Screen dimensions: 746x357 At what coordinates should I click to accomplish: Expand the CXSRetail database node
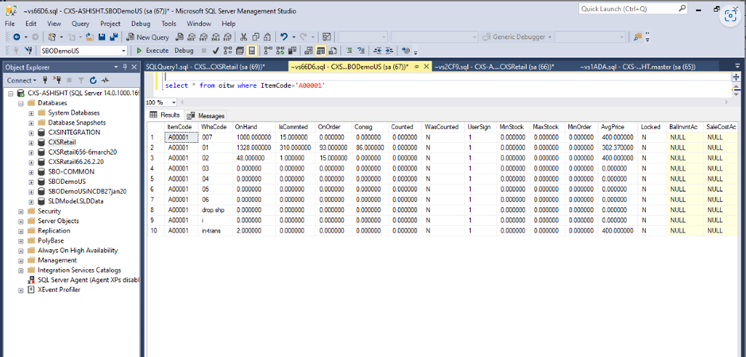(x=31, y=142)
